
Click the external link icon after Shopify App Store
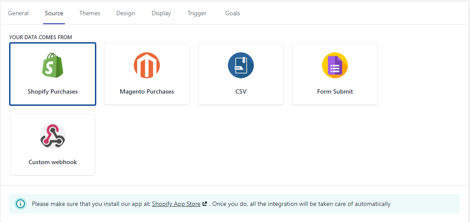pyautogui.click(x=205, y=204)
